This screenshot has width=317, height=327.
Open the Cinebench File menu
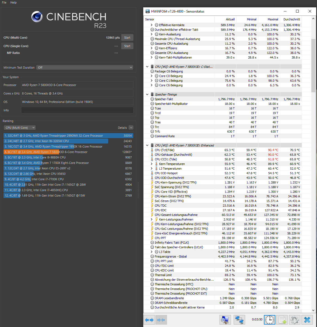pyautogui.click(x=4, y=2)
